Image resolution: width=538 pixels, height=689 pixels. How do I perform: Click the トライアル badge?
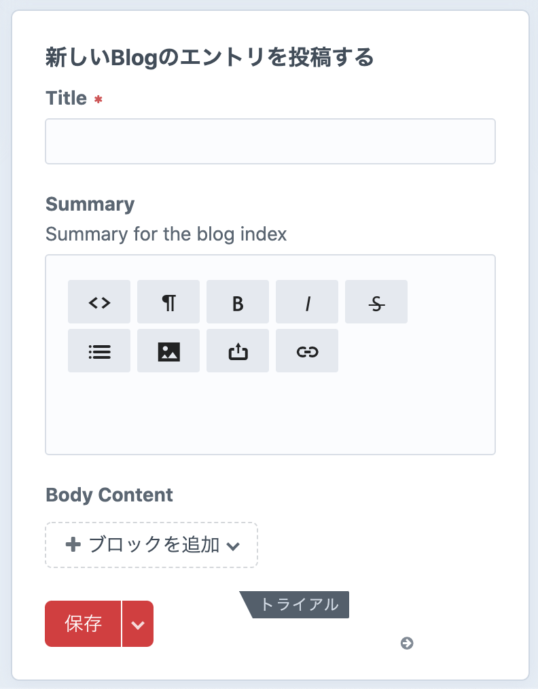click(298, 605)
